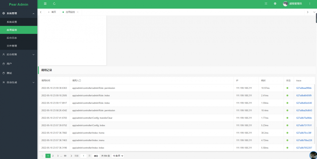Open the tab options down-chevron
This screenshot has width=317, height=159.
314,12
